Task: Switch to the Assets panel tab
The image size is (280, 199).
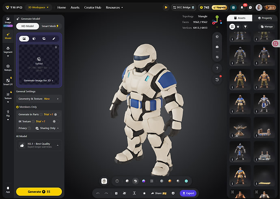Action: pyautogui.click(x=239, y=18)
